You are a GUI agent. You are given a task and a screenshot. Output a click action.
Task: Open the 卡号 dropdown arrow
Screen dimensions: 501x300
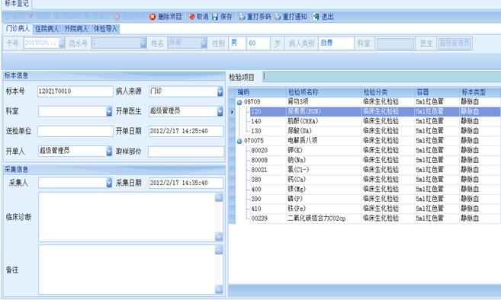pos(62,43)
